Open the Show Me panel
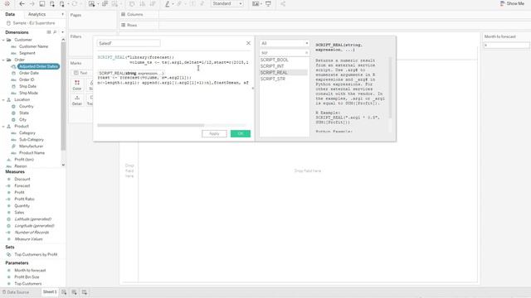 tap(512, 3)
